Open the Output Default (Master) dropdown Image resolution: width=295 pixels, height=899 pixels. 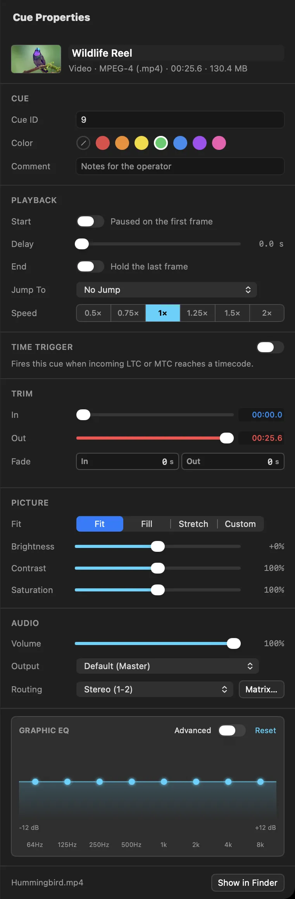tap(167, 666)
